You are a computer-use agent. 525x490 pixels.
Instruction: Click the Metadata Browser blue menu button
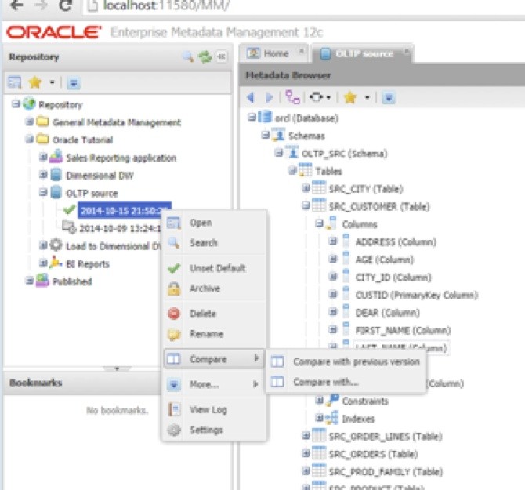389,98
